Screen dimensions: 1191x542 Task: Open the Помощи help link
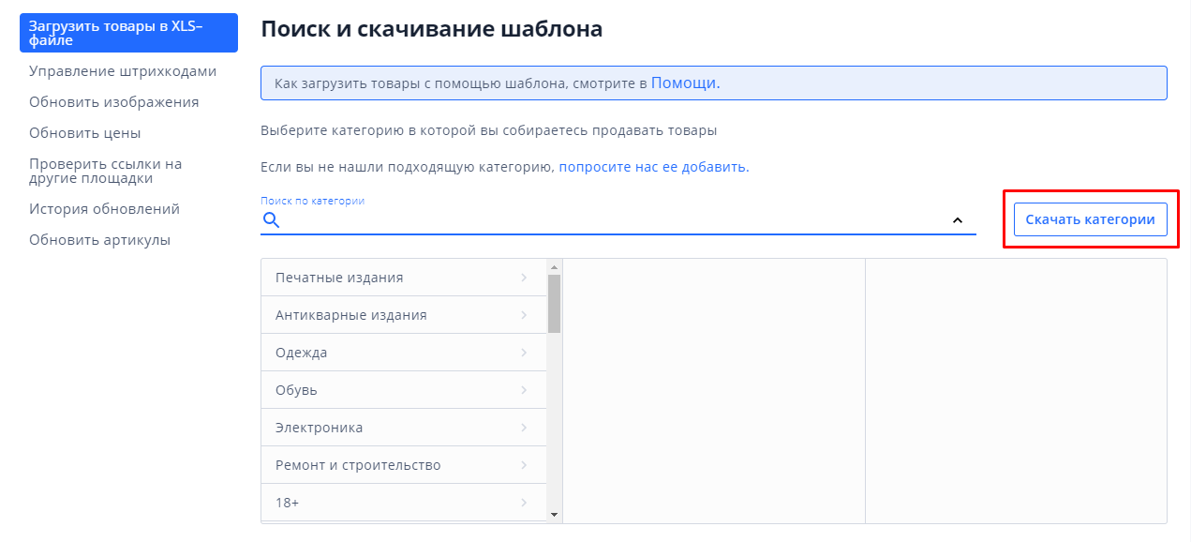point(685,83)
